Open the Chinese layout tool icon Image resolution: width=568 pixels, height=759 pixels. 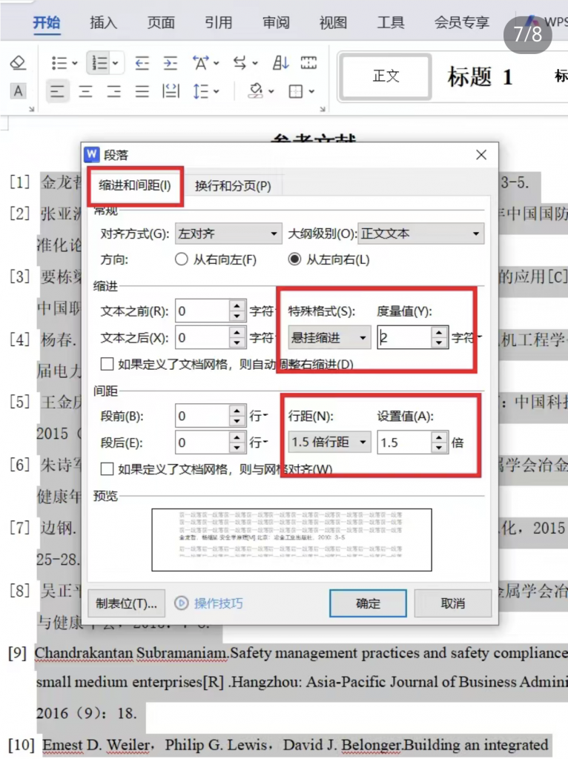200,63
